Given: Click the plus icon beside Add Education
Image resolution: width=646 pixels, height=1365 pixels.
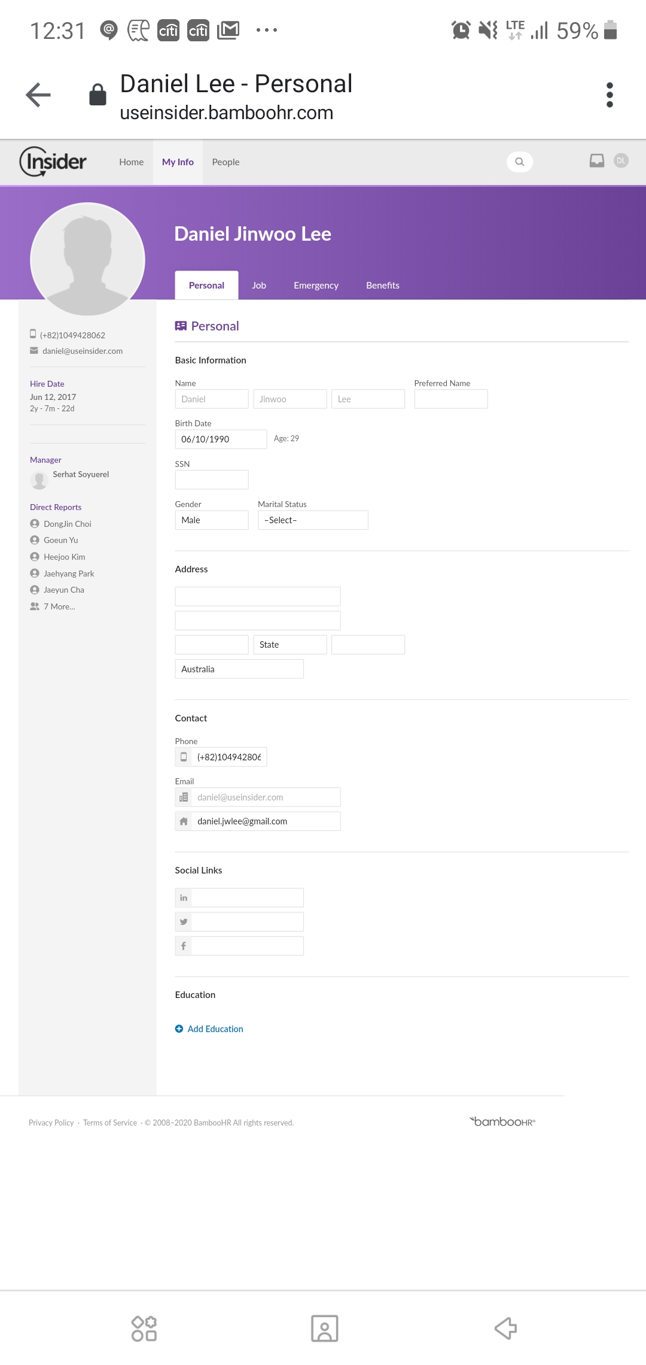Looking at the screenshot, I should pos(179,1029).
